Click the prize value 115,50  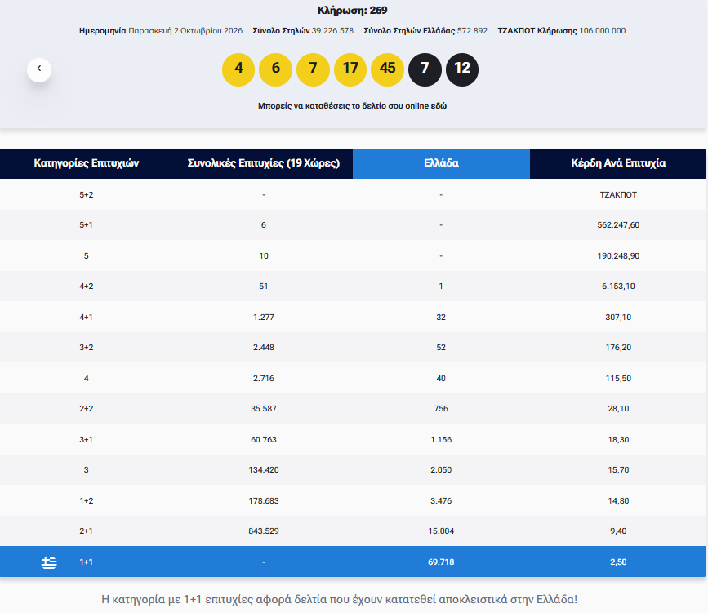(618, 378)
